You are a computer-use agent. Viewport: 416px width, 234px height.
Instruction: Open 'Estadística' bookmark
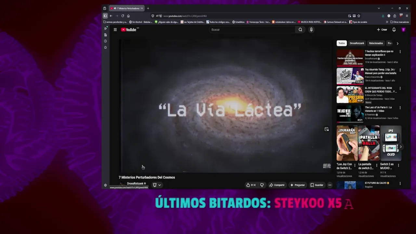pos(238,22)
